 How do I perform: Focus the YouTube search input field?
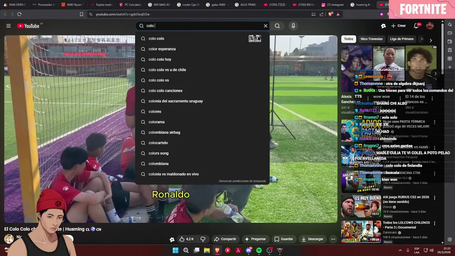203,26
